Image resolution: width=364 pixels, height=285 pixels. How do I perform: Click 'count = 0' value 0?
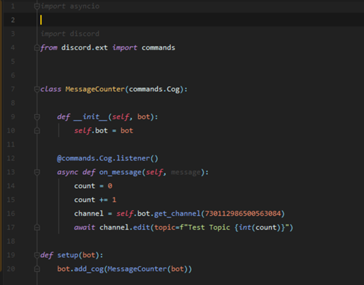[110, 186]
